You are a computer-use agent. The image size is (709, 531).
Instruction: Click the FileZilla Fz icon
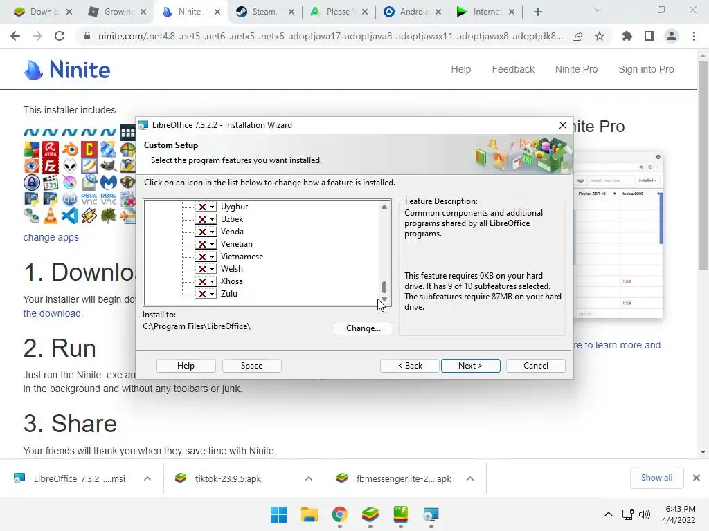pyautogui.click(x=51, y=166)
